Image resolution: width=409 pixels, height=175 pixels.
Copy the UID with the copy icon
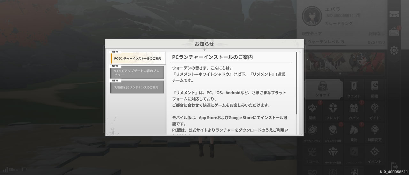coord(358,15)
